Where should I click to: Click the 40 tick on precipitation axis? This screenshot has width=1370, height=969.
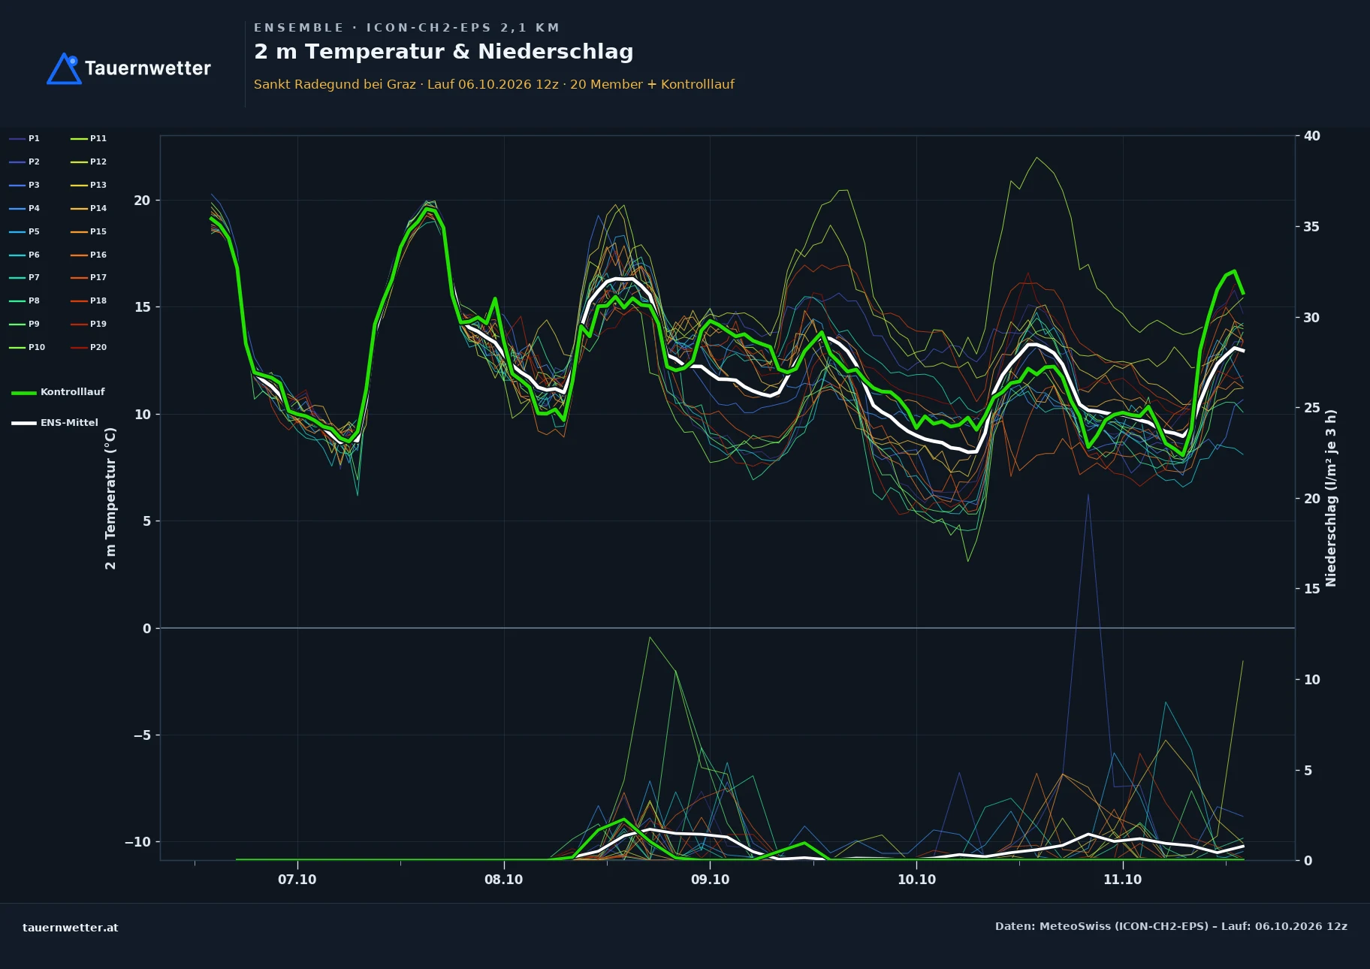(1311, 136)
